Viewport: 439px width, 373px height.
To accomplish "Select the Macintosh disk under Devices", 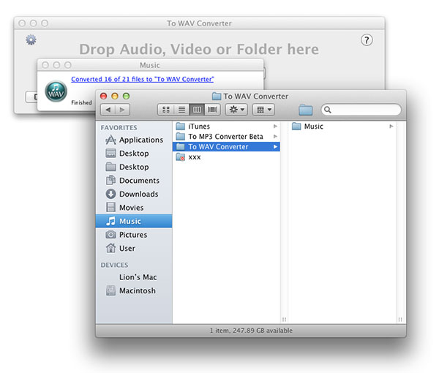I will point(134,291).
